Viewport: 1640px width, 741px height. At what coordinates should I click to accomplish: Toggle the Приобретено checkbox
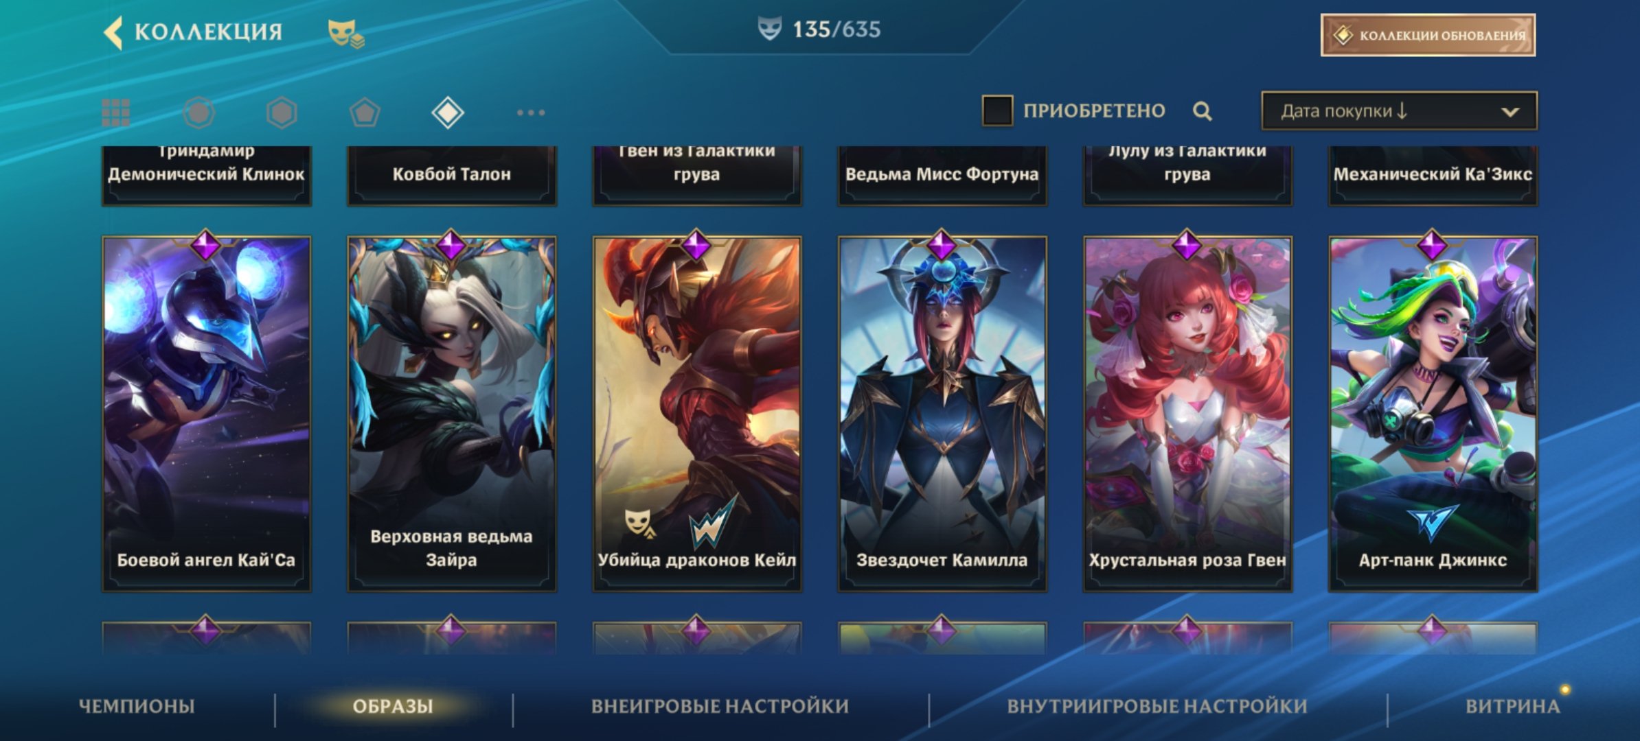point(997,110)
